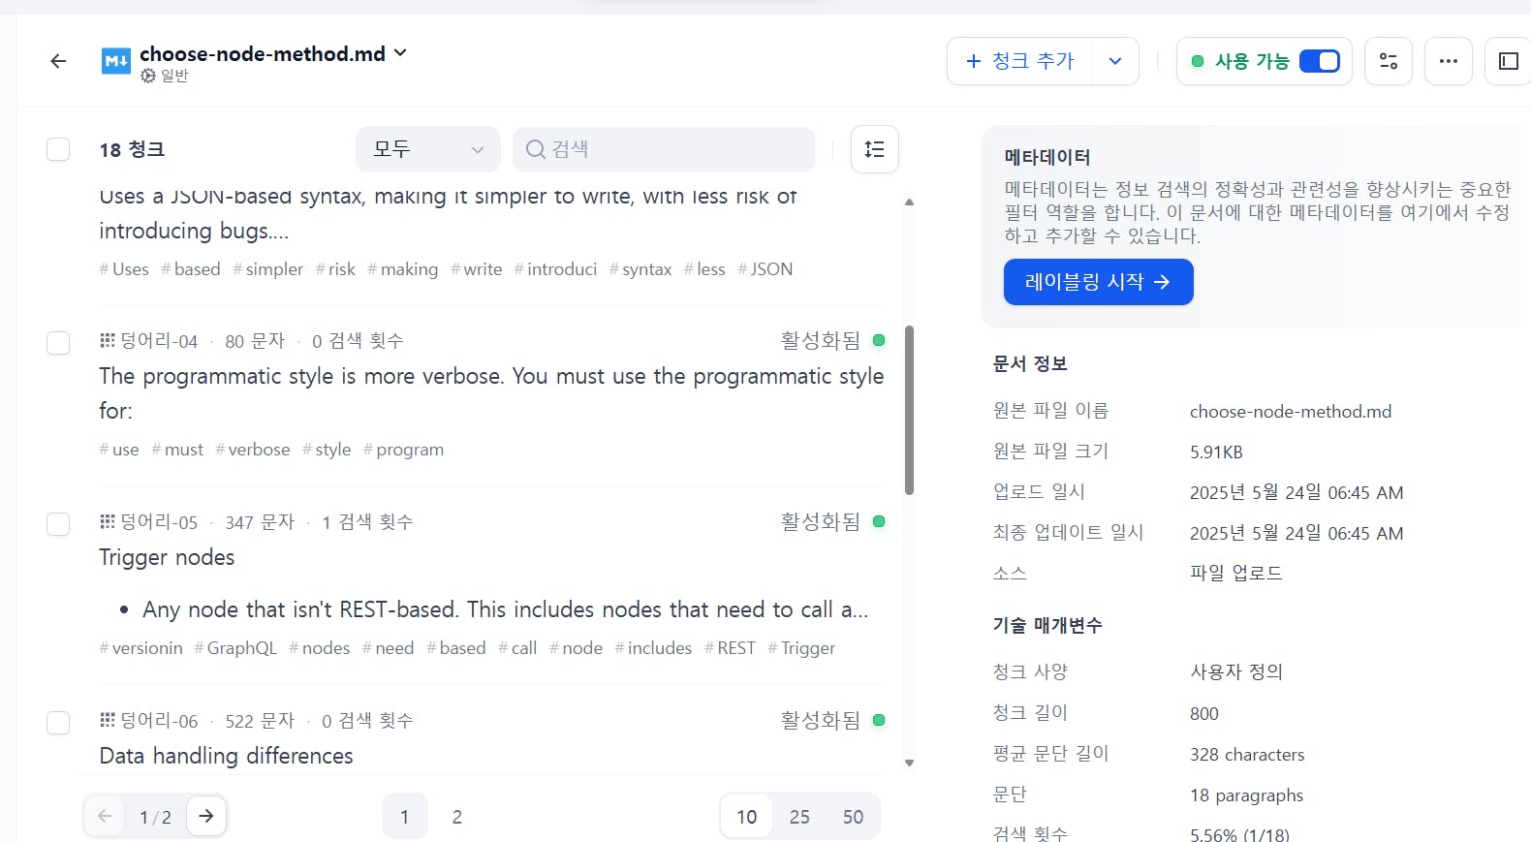Select page 1 in pagination
Screen dimensions: 1531x842
(x=404, y=817)
